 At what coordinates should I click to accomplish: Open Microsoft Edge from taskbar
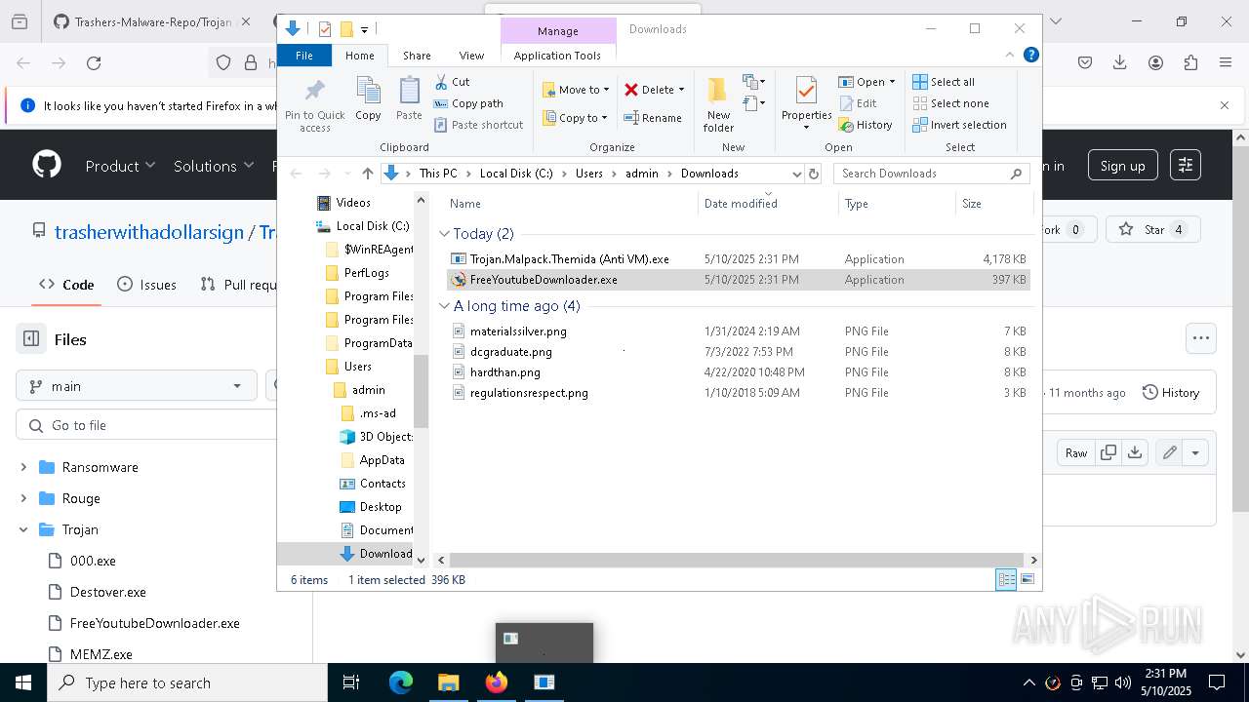click(401, 682)
